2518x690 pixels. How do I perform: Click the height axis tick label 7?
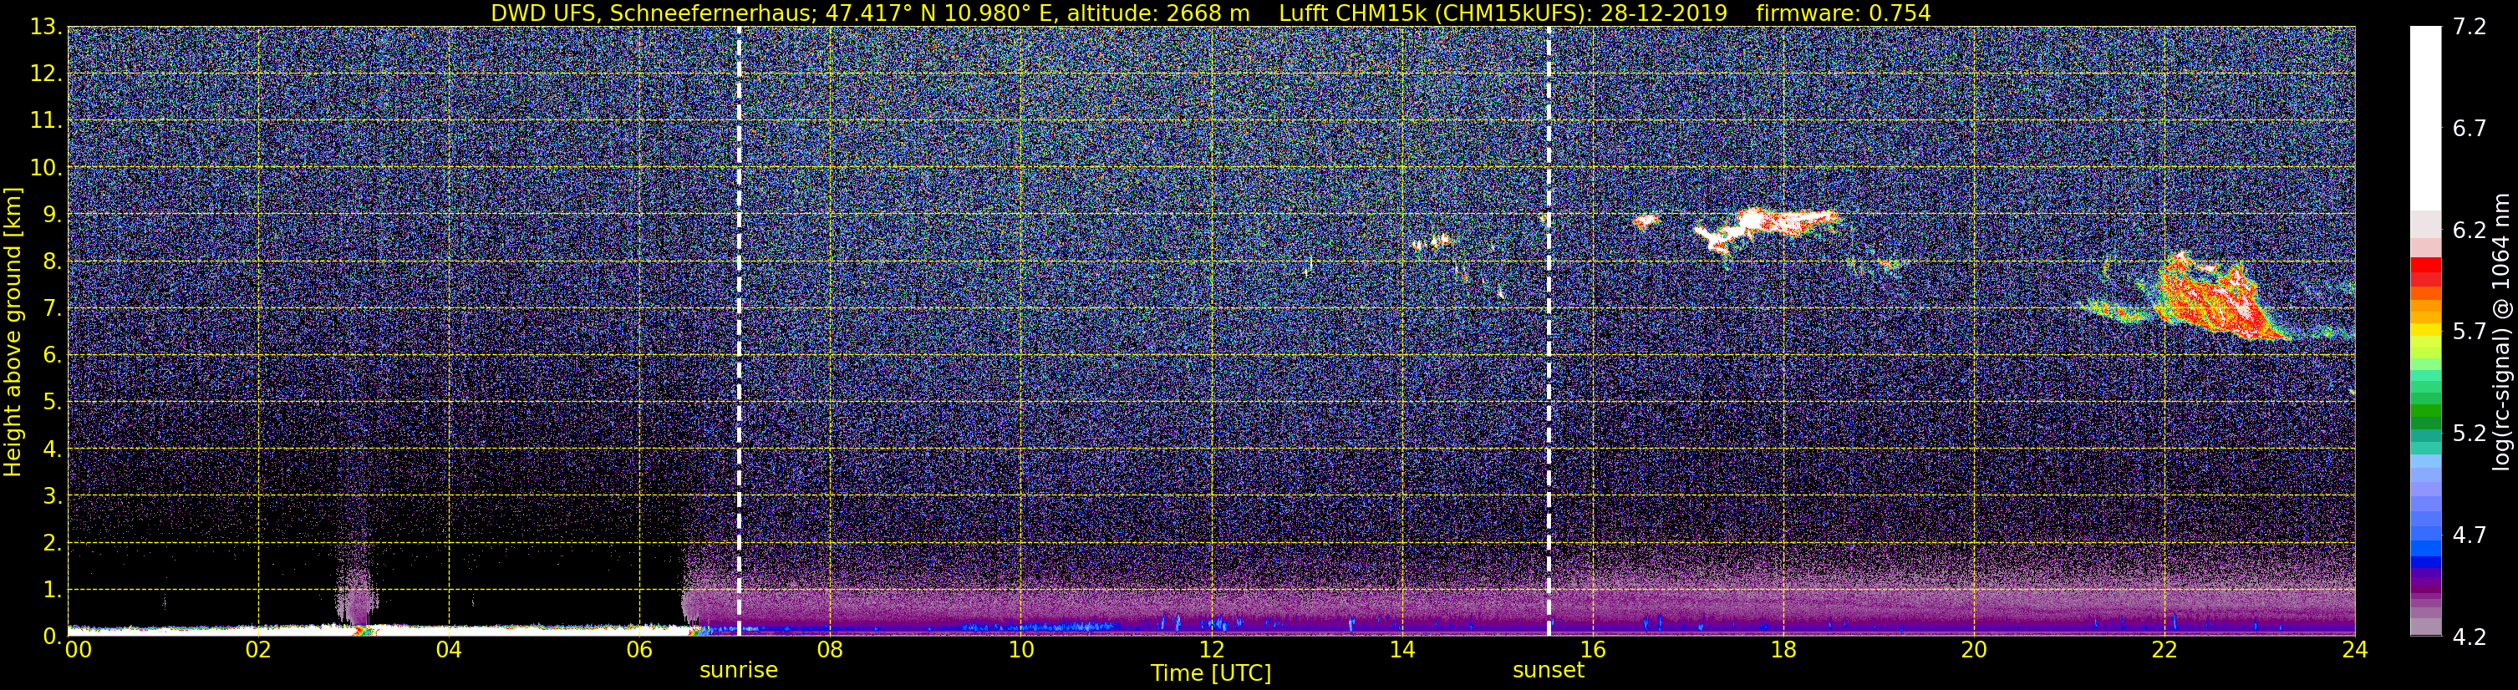point(52,309)
